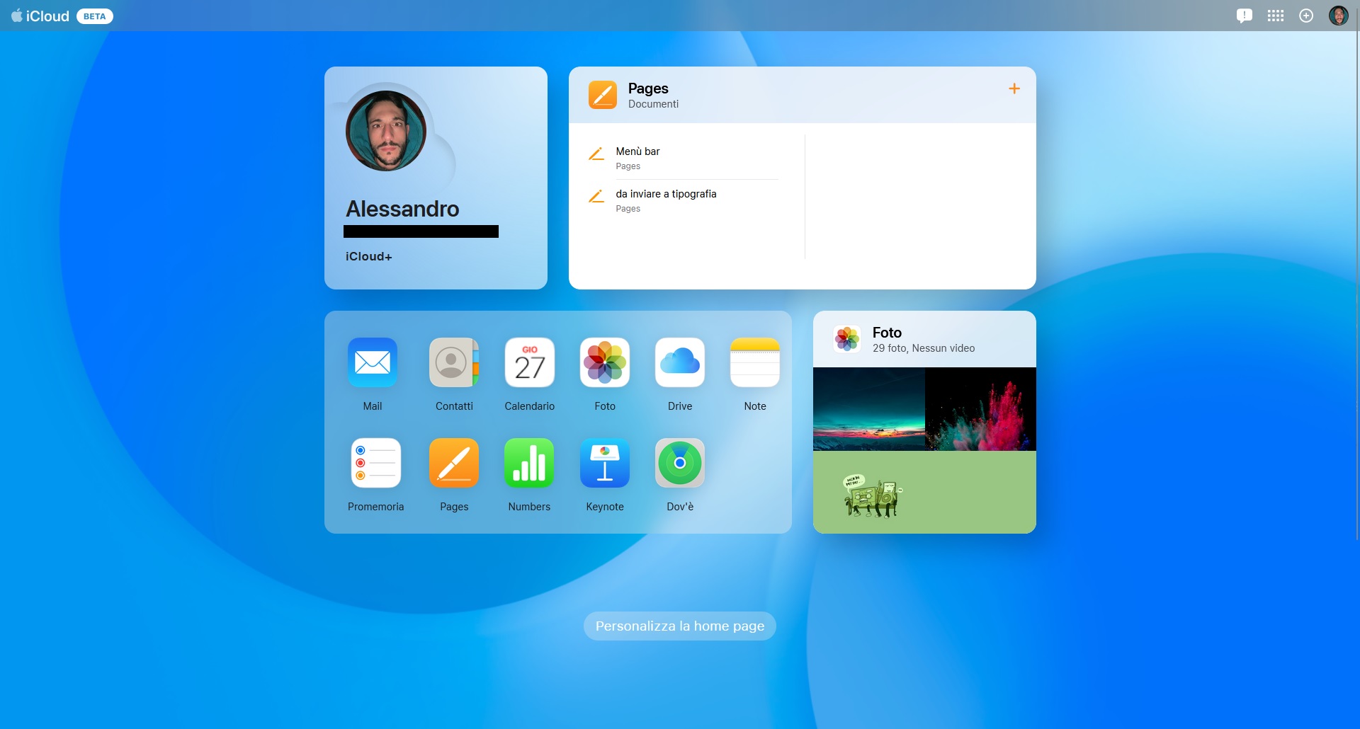
Task: Select the pink powder explosion photo
Action: (x=980, y=409)
